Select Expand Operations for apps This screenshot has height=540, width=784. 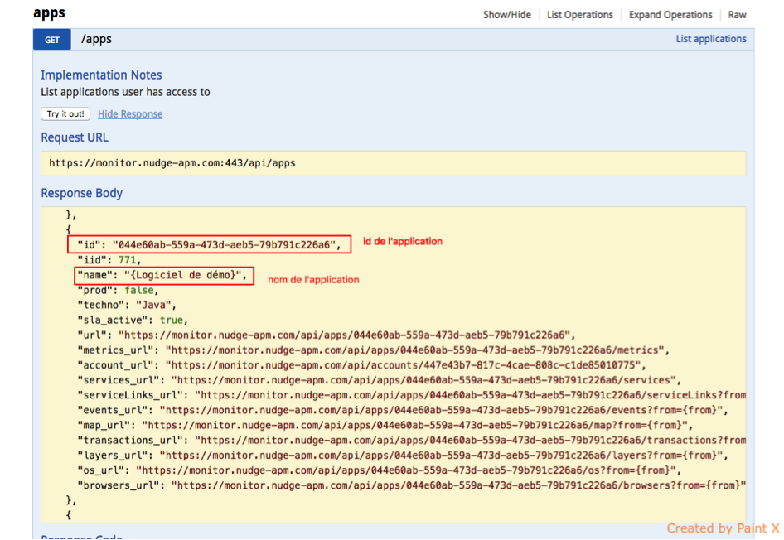pyautogui.click(x=670, y=15)
